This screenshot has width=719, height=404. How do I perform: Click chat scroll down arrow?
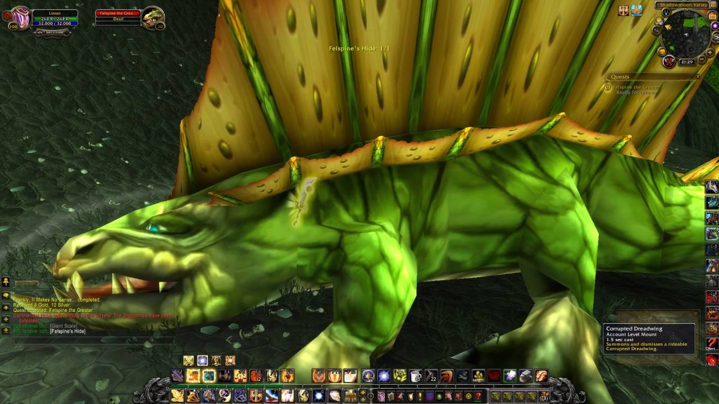pyautogui.click(x=6, y=319)
